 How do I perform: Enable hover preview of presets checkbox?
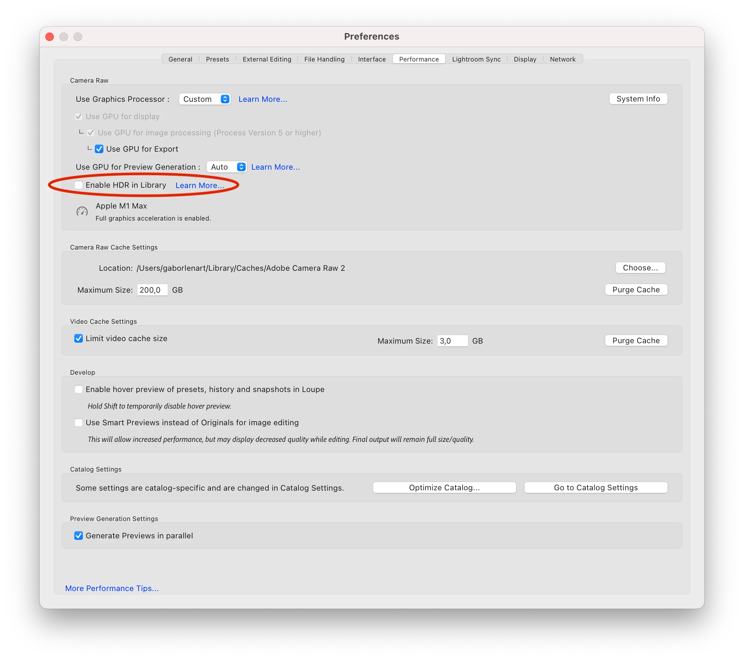78,390
